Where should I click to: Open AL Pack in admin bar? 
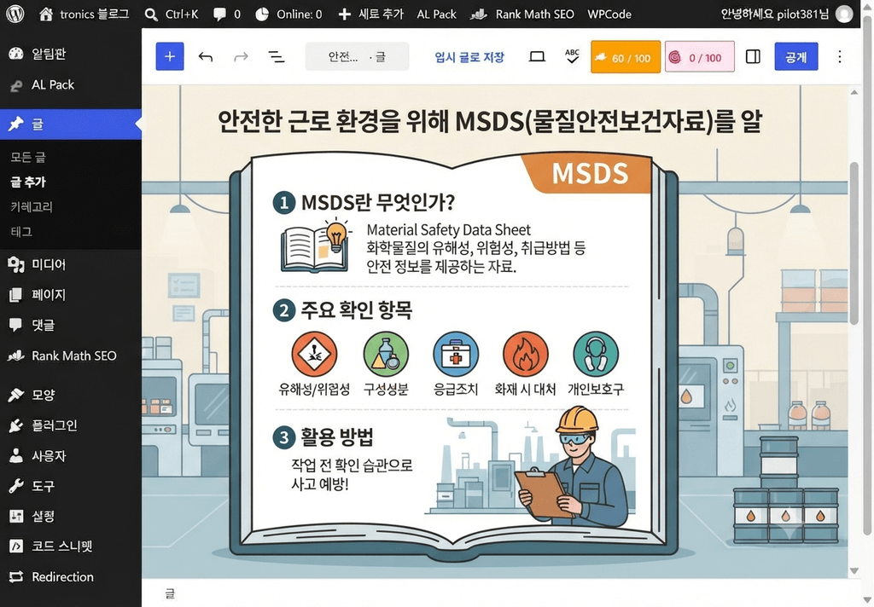pos(436,14)
